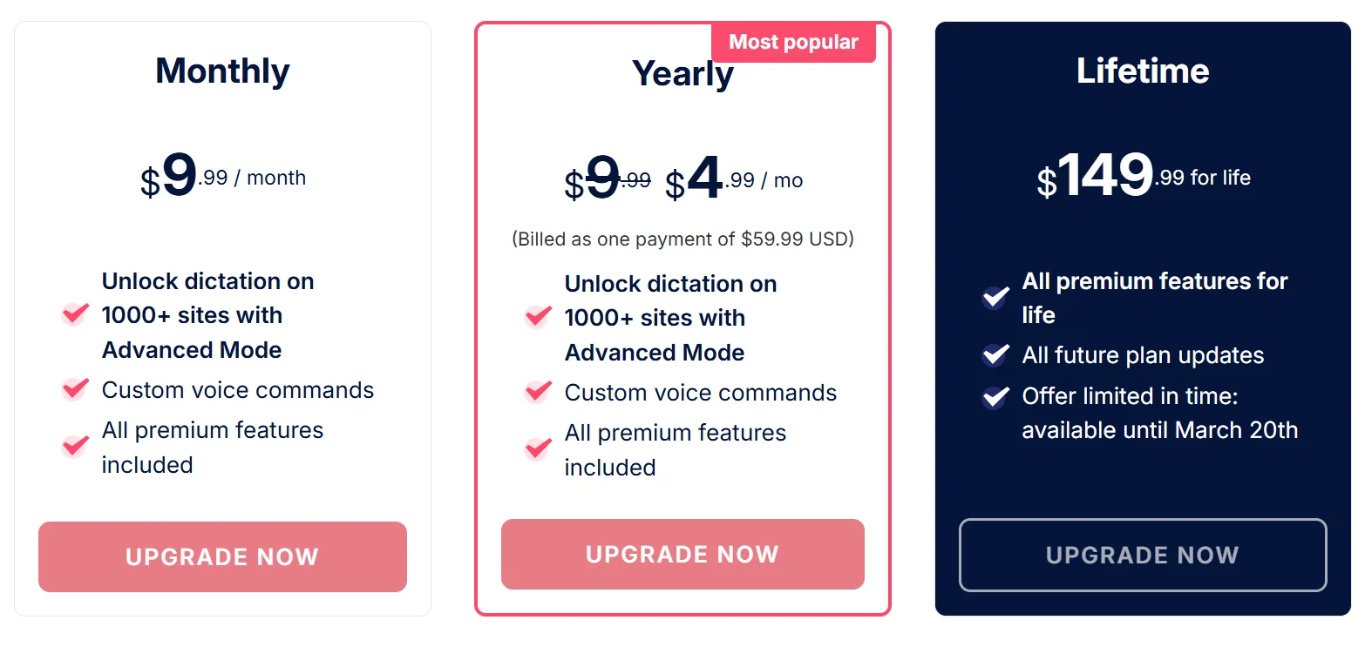Click checkmark beside All premium features for life

pyautogui.click(x=995, y=298)
